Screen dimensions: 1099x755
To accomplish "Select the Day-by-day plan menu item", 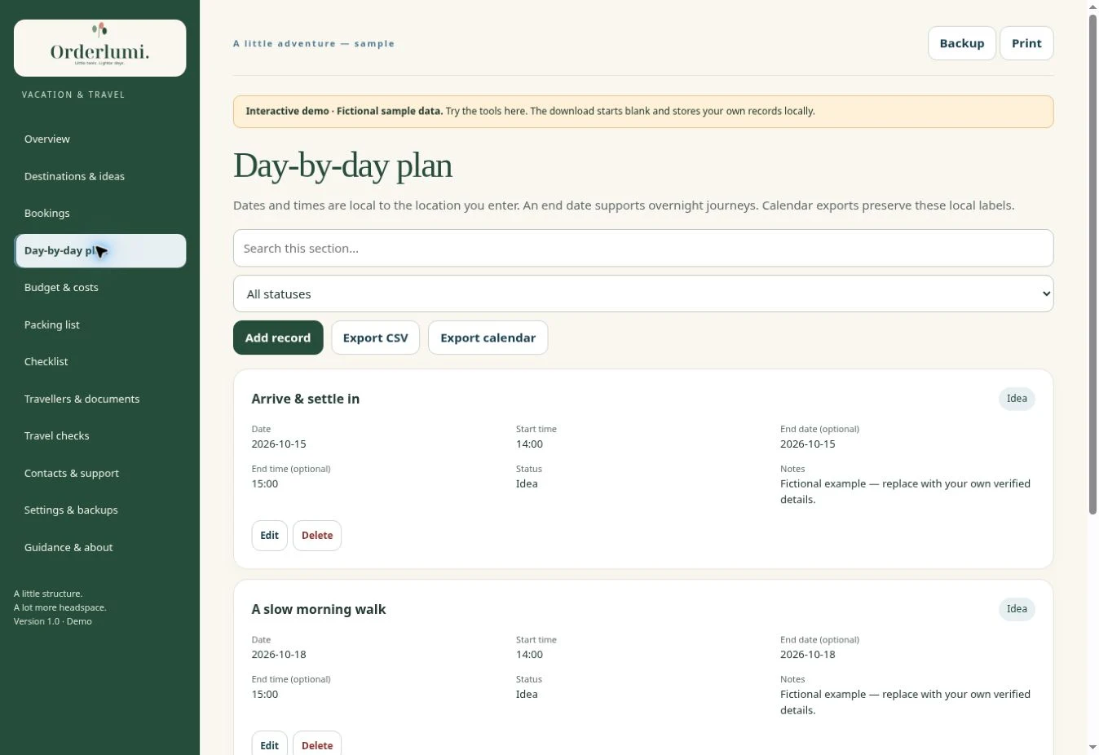I will pyautogui.click(x=99, y=250).
